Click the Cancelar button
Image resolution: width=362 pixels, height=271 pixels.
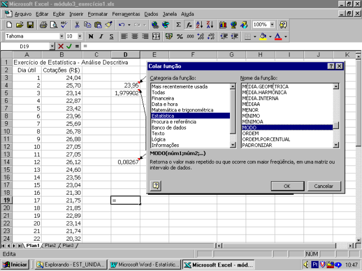click(323, 186)
